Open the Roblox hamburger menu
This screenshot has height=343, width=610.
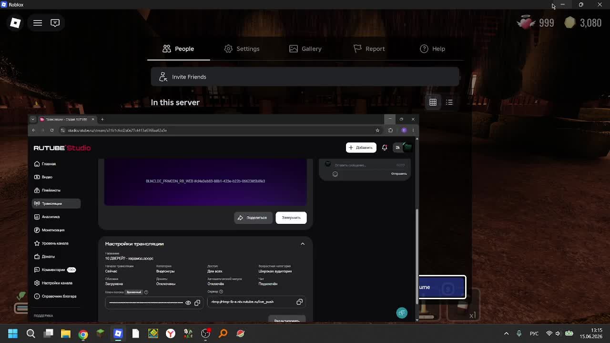38,23
